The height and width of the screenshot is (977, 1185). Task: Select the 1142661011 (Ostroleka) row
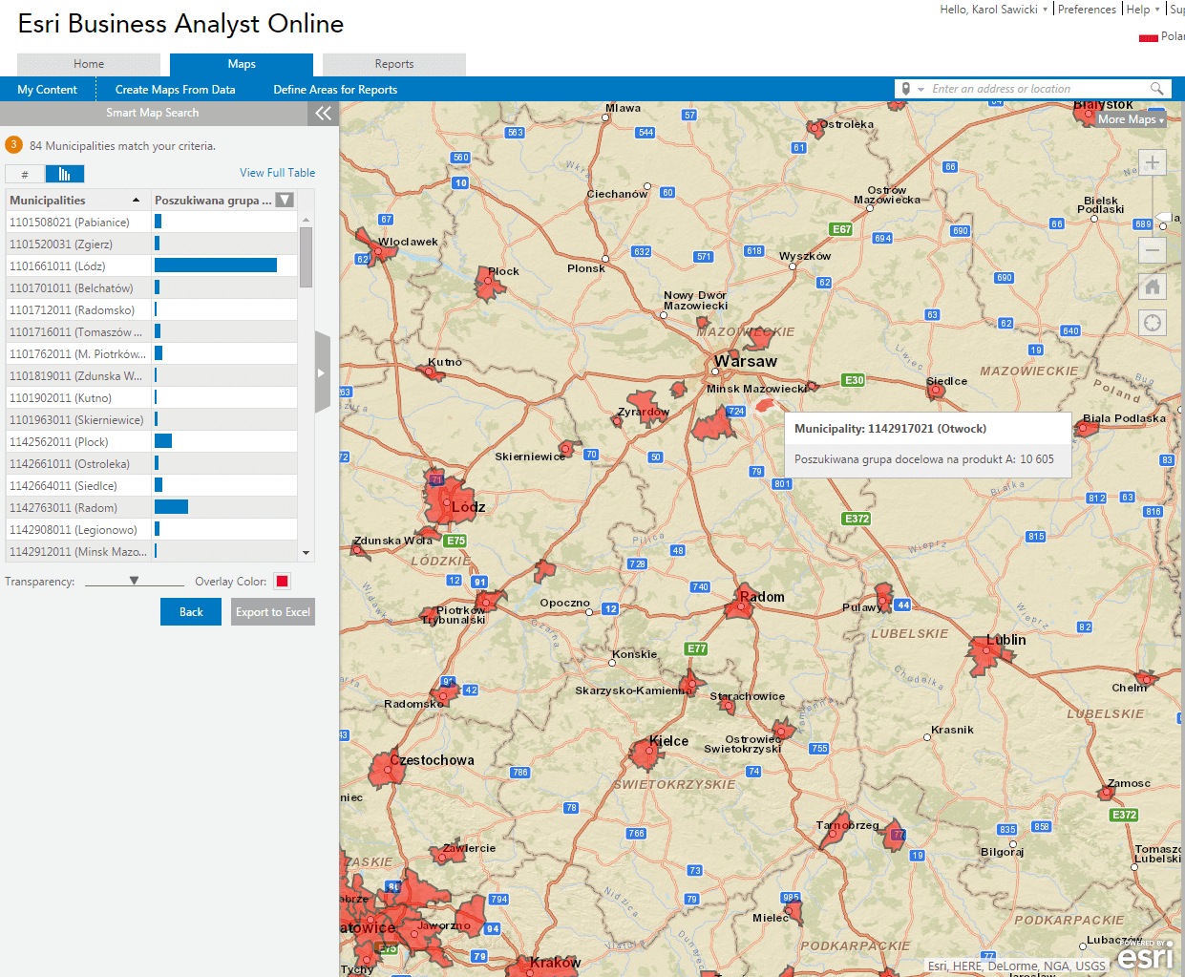pyautogui.click(x=152, y=464)
